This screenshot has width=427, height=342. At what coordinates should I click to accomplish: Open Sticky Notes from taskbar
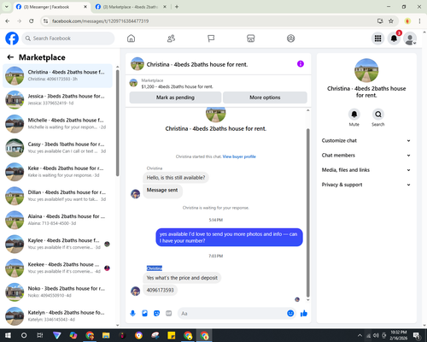pyautogui.click(x=172, y=335)
